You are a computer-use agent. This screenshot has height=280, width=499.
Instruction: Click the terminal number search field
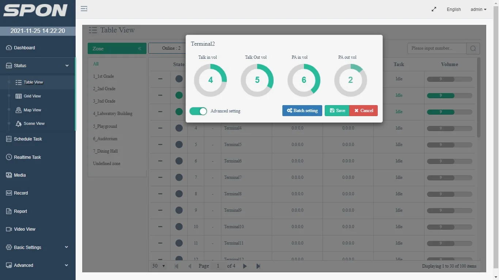[x=437, y=48]
